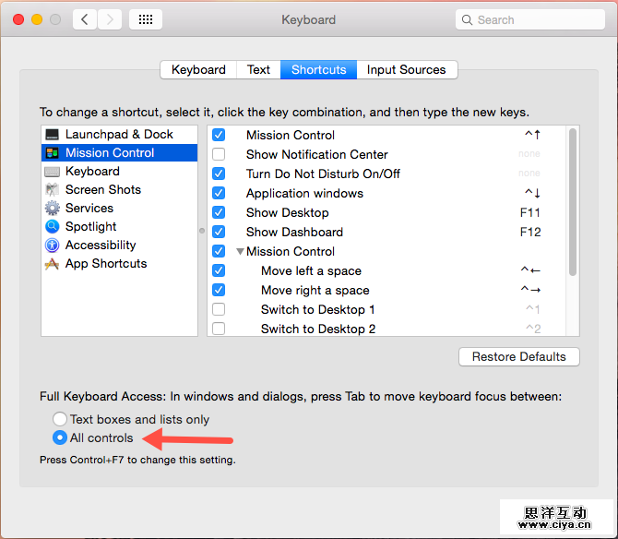
Task: Enable the Switch to Desktop 1 checkbox
Action: click(219, 309)
